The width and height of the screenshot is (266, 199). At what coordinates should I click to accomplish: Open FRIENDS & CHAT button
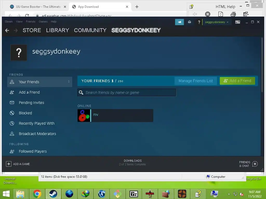(248, 164)
